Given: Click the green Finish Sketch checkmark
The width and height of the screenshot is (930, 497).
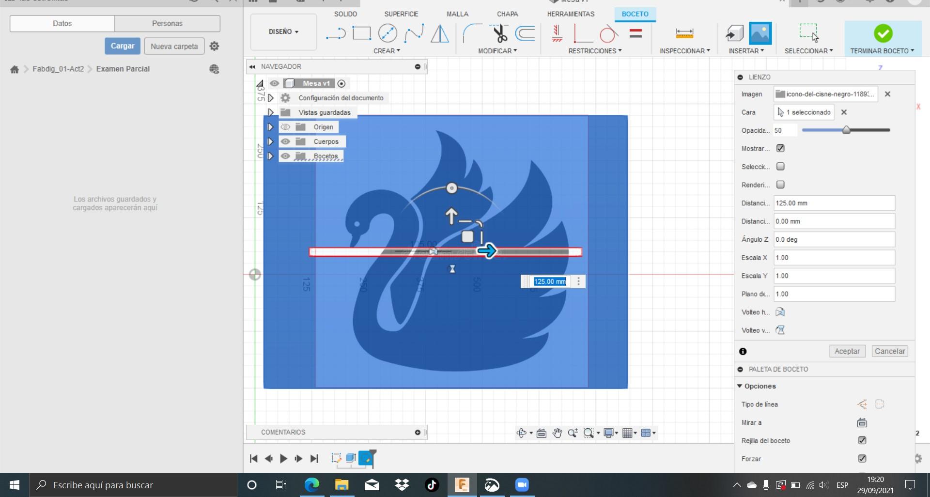Looking at the screenshot, I should (883, 33).
